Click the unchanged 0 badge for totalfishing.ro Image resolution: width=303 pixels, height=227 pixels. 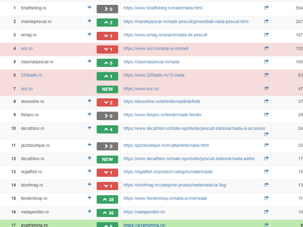[107, 9]
